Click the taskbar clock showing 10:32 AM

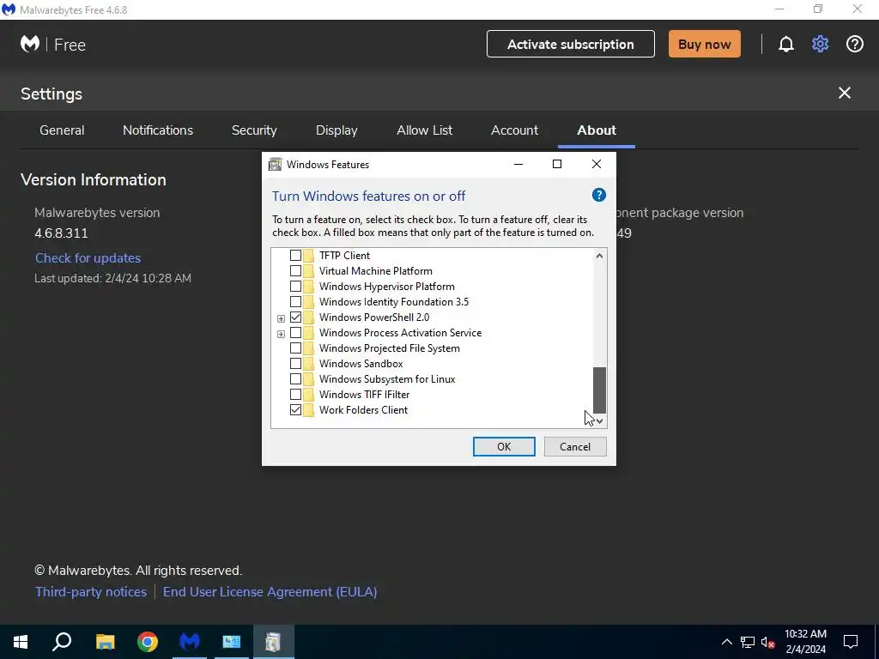(x=805, y=642)
